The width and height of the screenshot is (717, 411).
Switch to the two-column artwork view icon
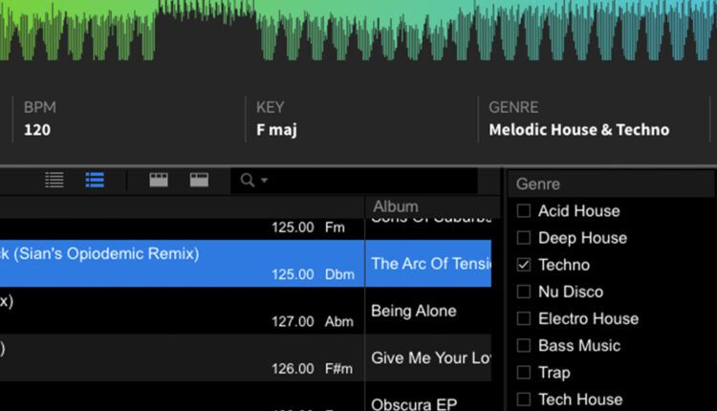tap(200, 180)
